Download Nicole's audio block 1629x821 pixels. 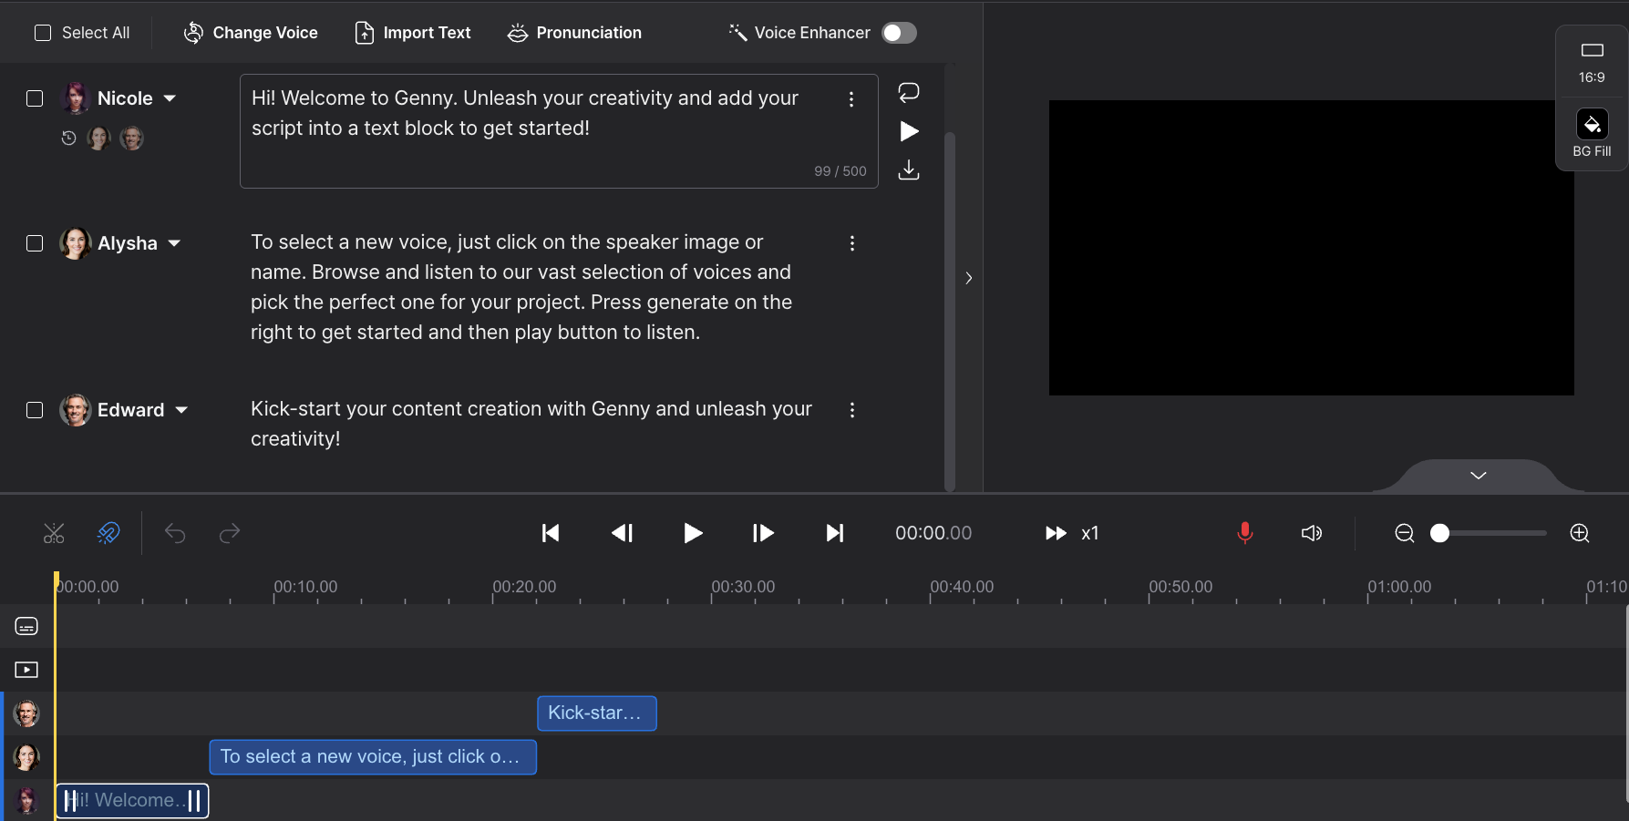[908, 170]
